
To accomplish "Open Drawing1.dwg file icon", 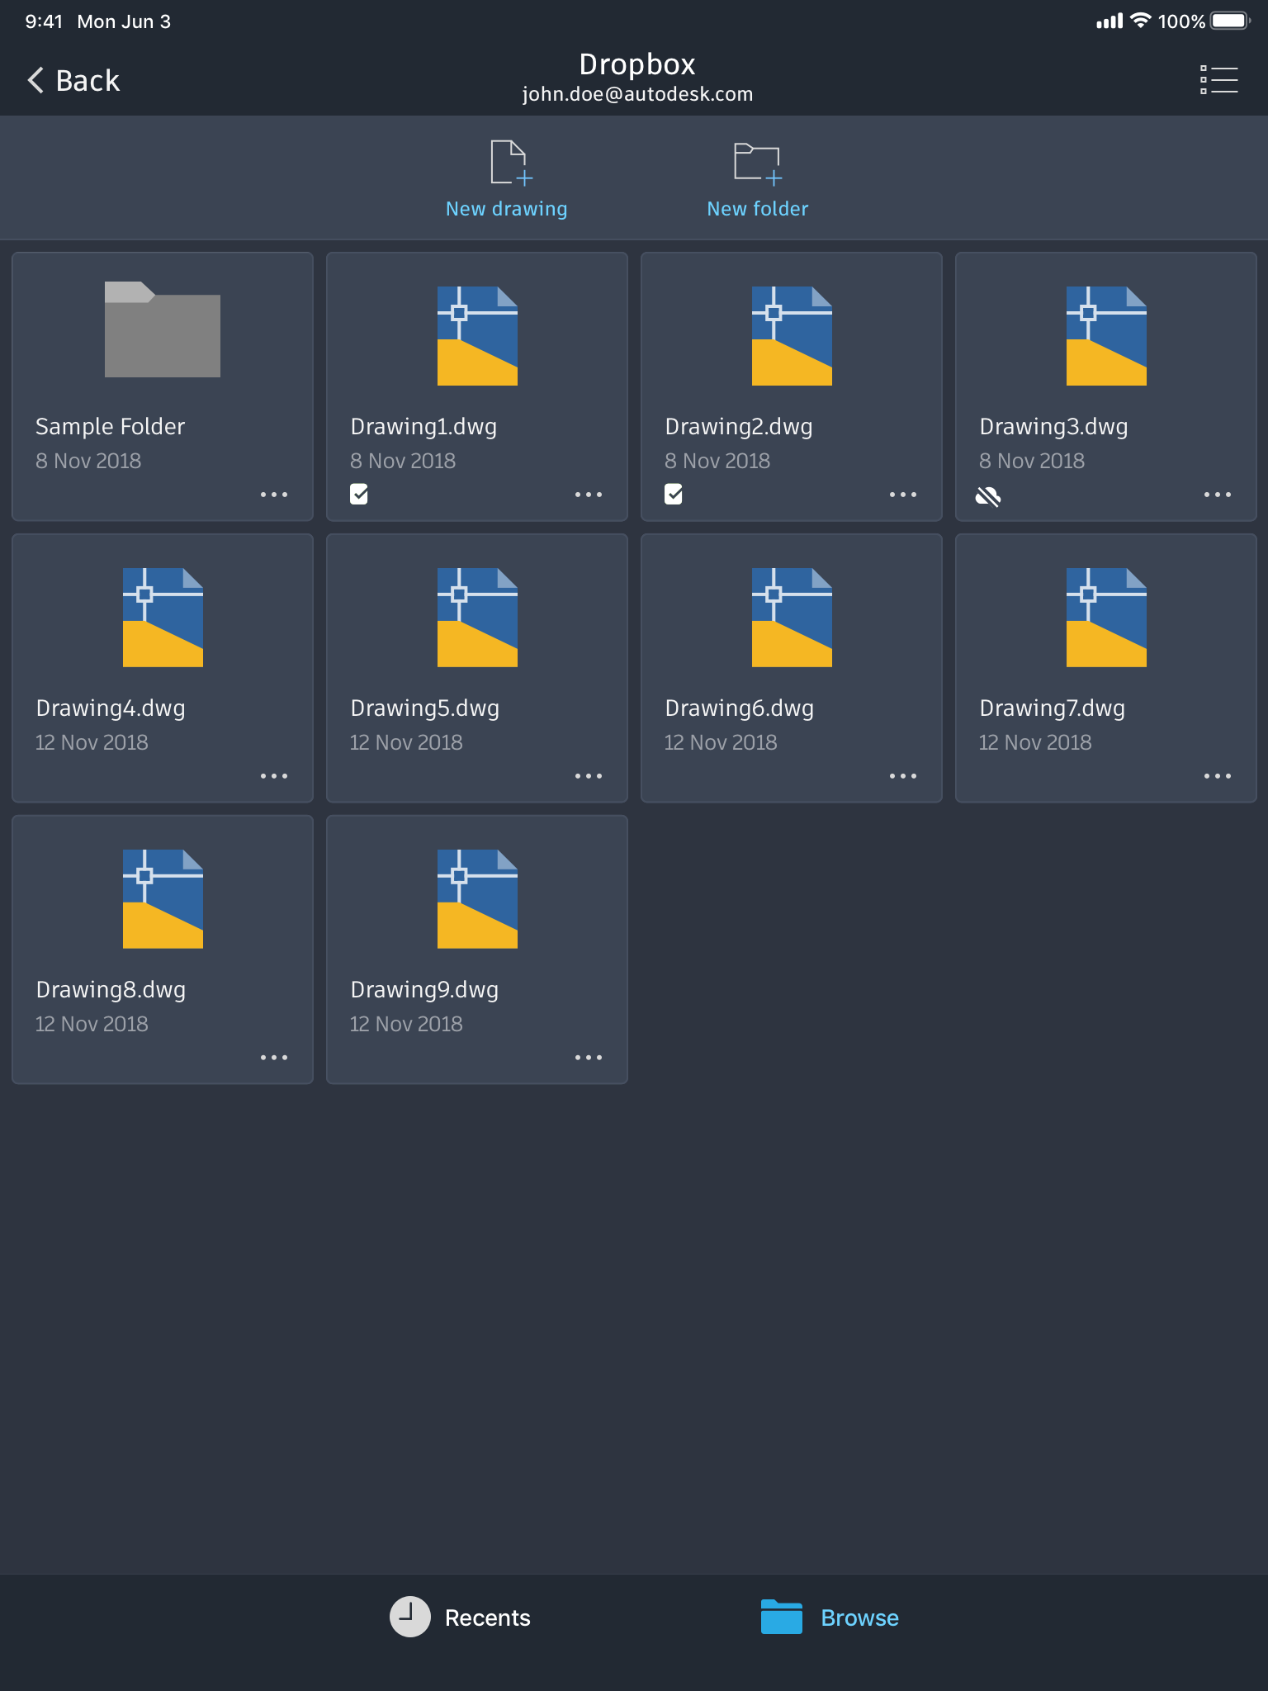I will coord(477,335).
